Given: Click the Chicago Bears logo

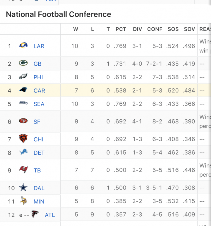Looking at the screenshot, I should click(23, 139).
